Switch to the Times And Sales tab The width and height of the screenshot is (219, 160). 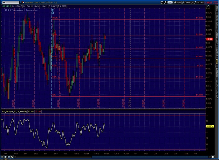click(217, 22)
